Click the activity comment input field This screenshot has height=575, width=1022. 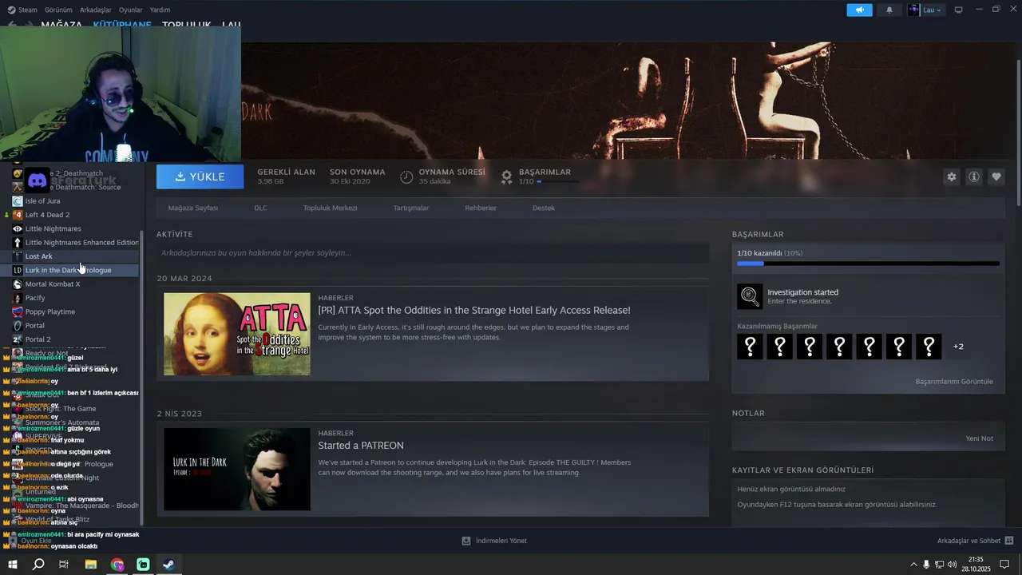[432, 253]
